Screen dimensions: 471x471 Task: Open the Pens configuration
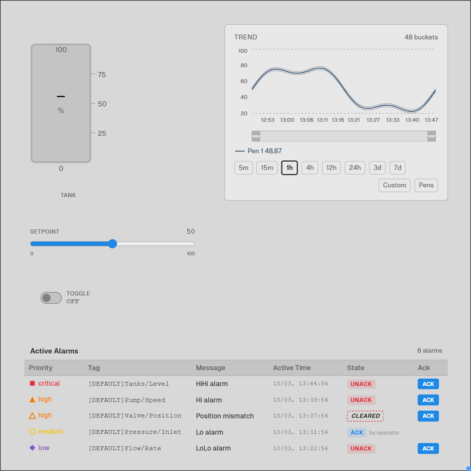tap(426, 185)
